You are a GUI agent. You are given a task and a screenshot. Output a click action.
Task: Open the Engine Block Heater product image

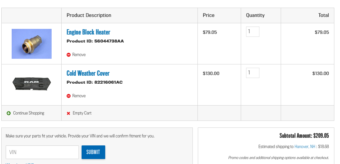click(32, 44)
